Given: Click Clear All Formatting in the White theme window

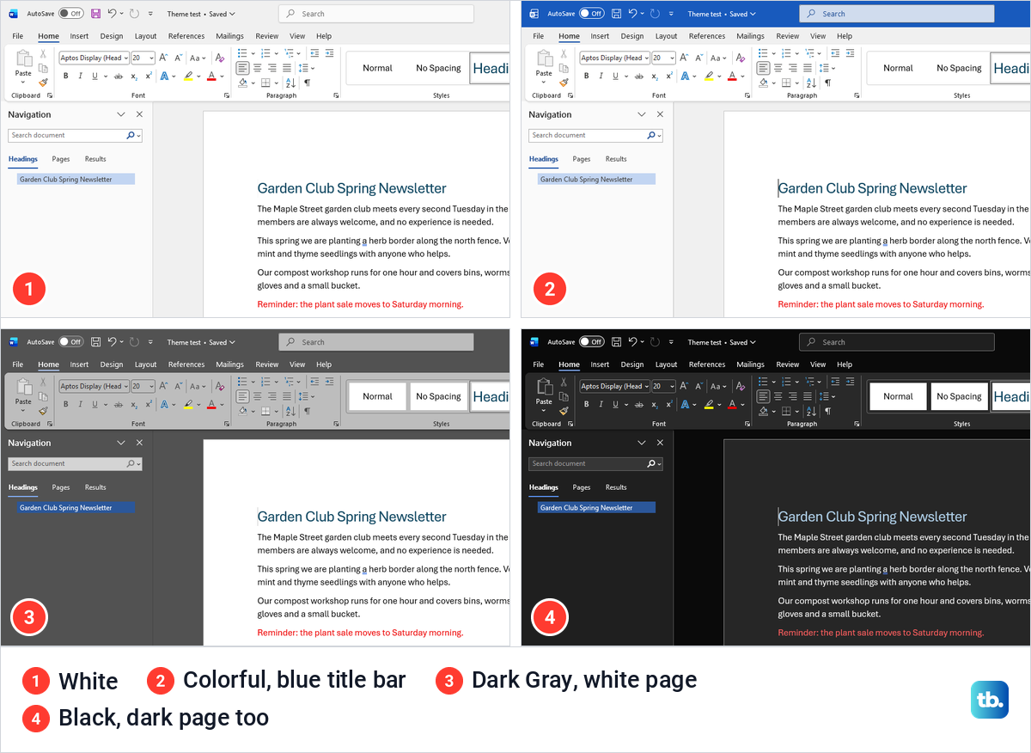Looking at the screenshot, I should coord(220,58).
